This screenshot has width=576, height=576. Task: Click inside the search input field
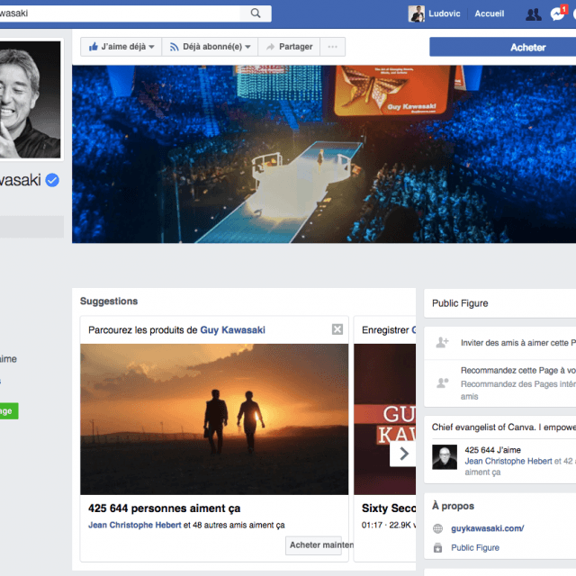pos(120,13)
